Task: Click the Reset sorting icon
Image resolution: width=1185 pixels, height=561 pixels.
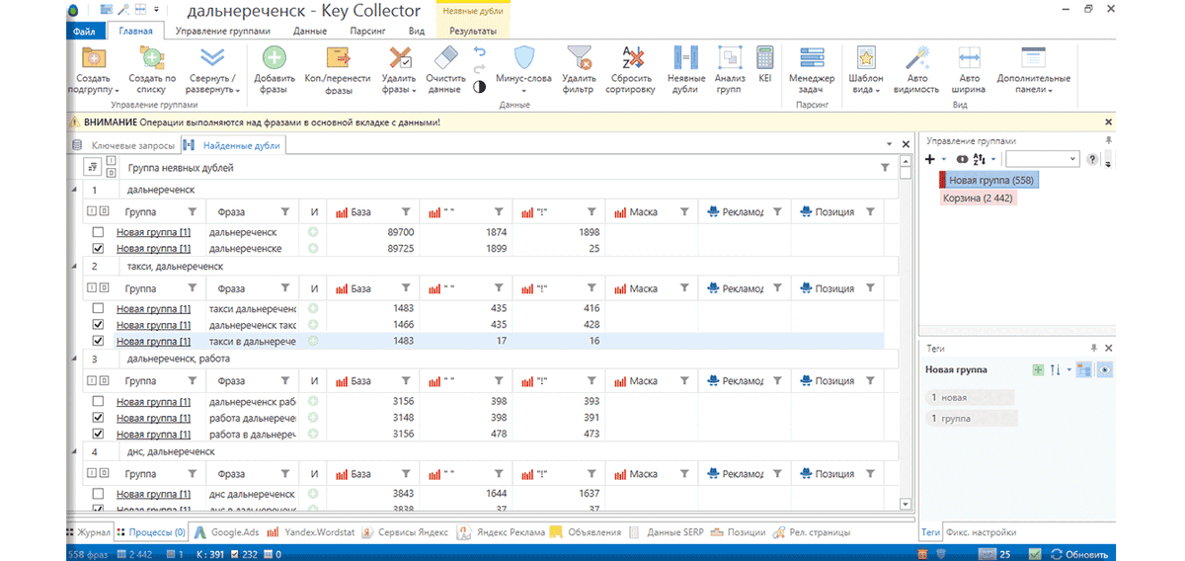Action: pyautogui.click(x=631, y=57)
